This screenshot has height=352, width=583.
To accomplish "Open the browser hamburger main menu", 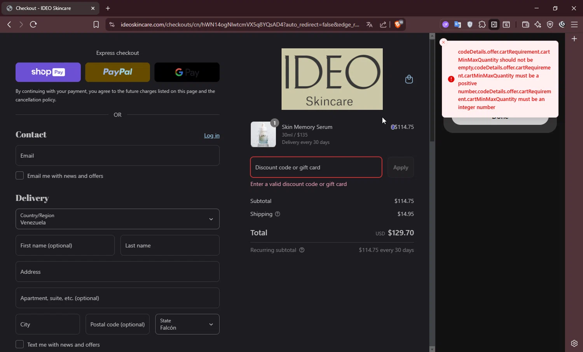I will coord(574,24).
